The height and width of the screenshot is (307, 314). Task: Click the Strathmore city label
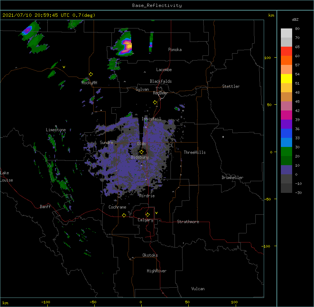[x=188, y=222]
